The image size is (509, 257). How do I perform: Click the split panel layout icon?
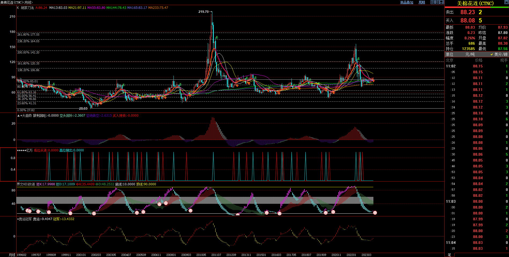442,2
